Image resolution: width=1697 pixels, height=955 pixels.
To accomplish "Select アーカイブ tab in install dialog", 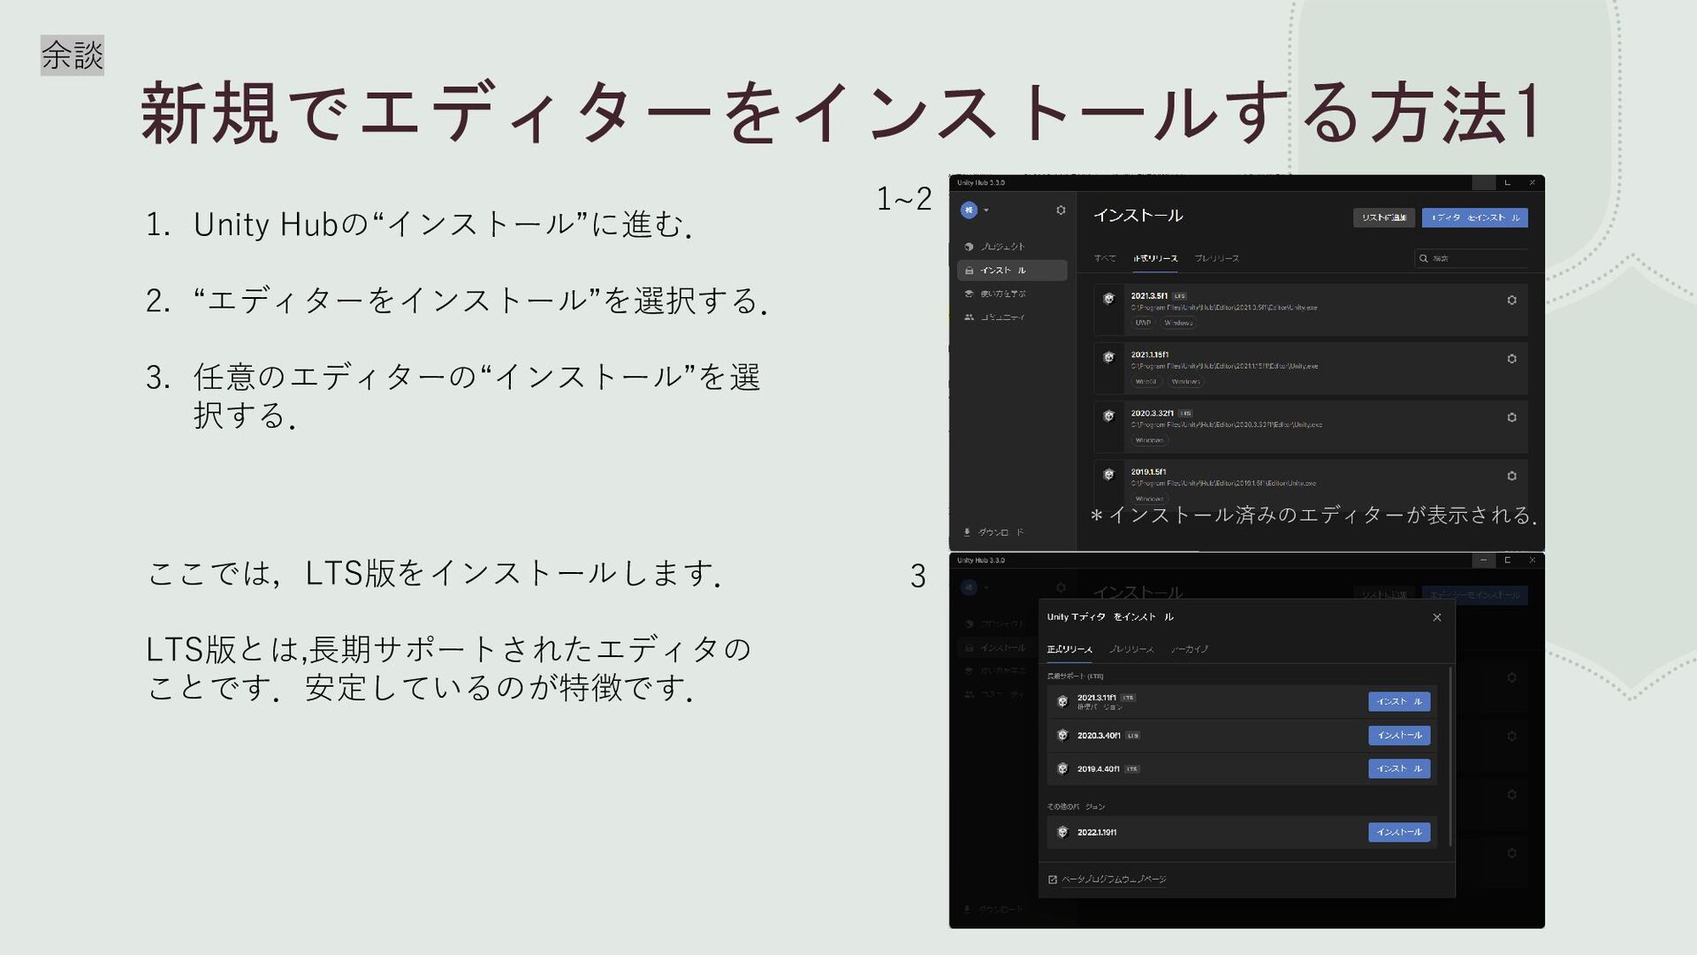I will pyautogui.click(x=1190, y=650).
